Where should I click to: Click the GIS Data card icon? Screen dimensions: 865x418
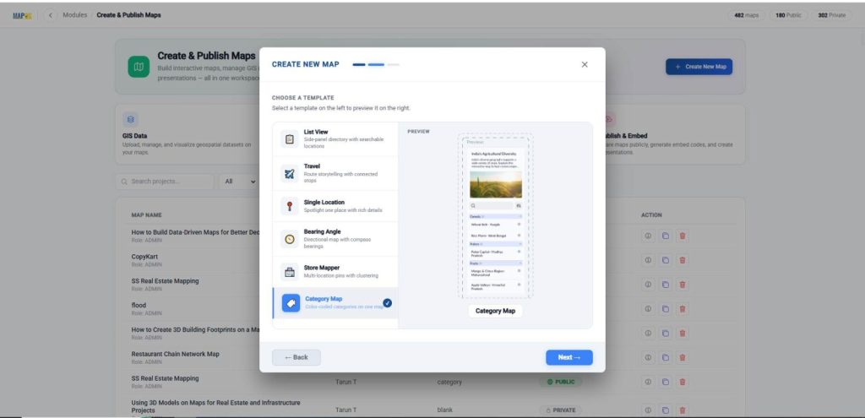131,119
